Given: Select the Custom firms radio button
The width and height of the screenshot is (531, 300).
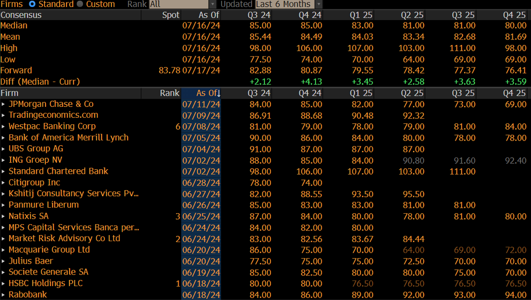Looking at the screenshot, I should pos(80,4).
